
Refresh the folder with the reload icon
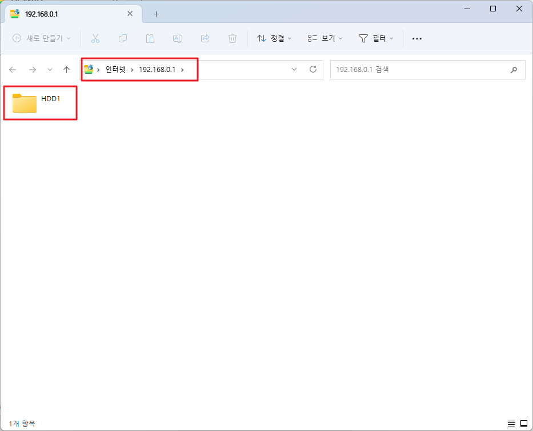pyautogui.click(x=312, y=69)
